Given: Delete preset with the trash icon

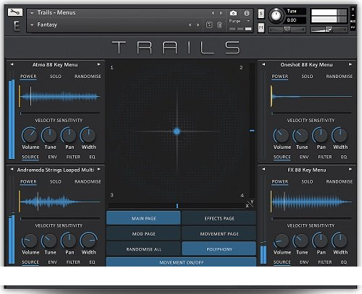Looking at the screenshot, I should (x=219, y=25).
